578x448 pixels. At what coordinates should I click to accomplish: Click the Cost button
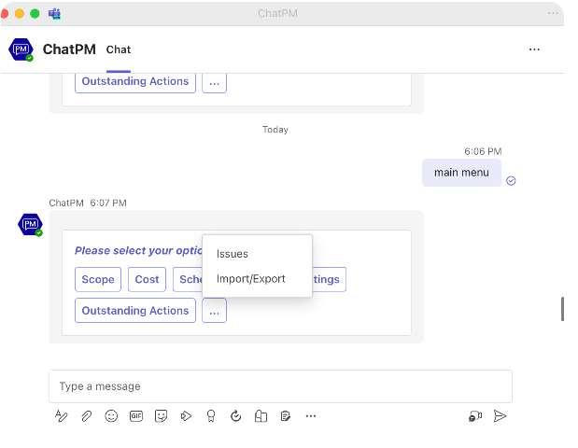[x=147, y=279]
